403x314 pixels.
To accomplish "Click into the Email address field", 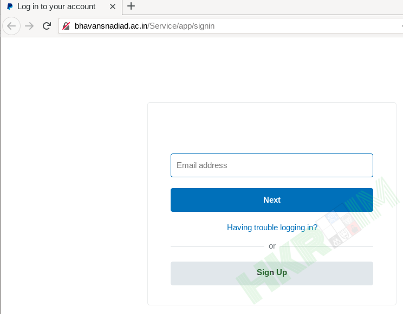I will point(272,165).
